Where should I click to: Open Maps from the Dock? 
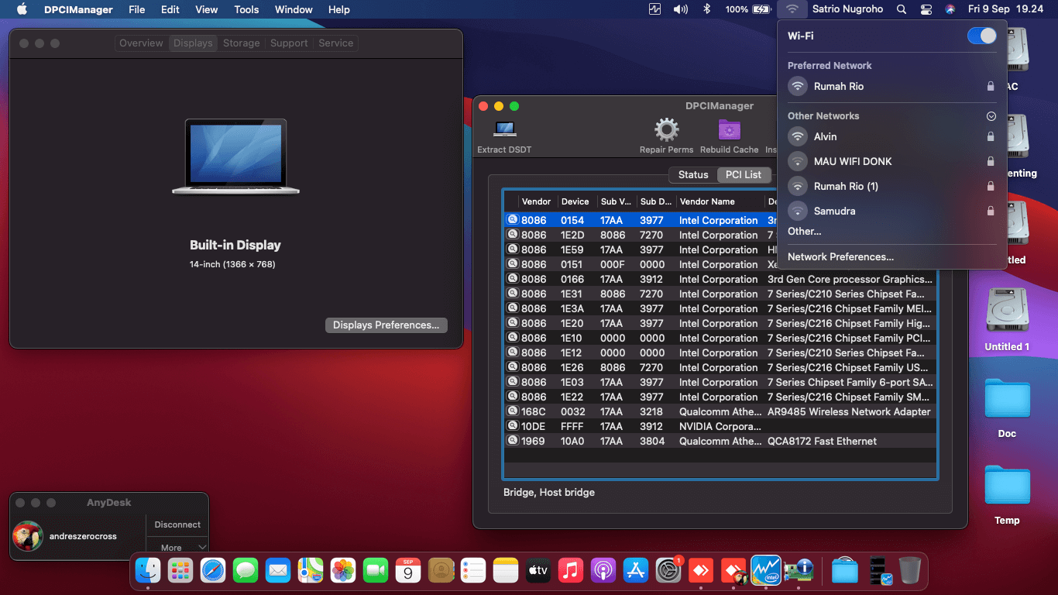(x=311, y=571)
